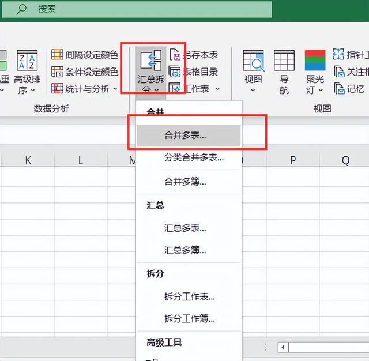Open 统计与分析 tool icon
Viewport: 369px width, 361px height.
57,88
